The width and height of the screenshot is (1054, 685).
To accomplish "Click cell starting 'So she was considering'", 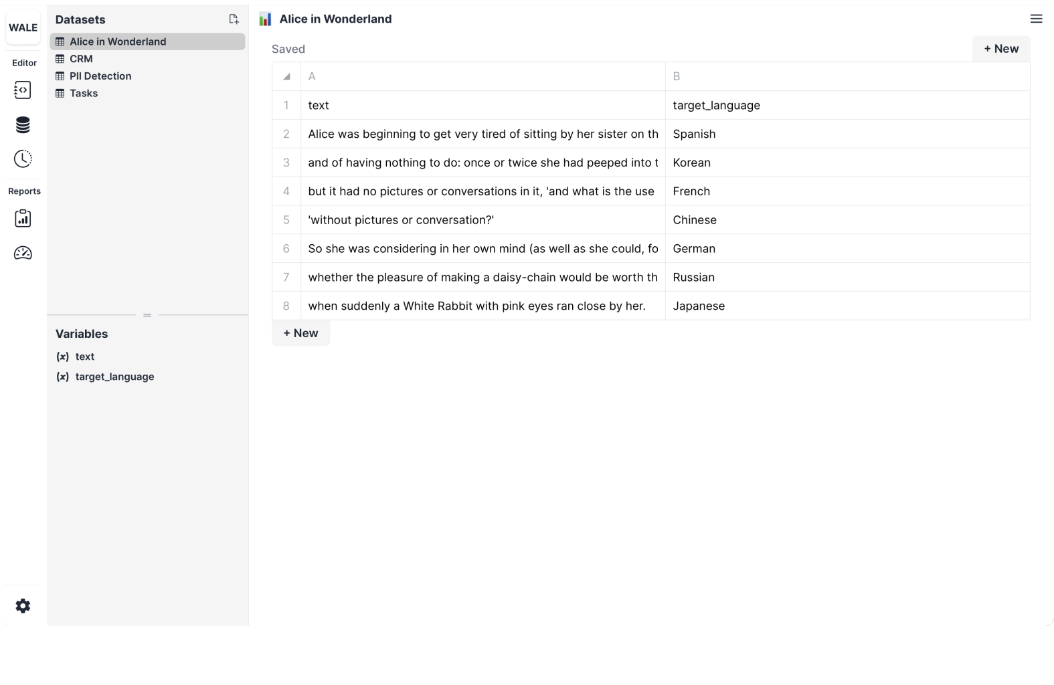I will point(483,249).
